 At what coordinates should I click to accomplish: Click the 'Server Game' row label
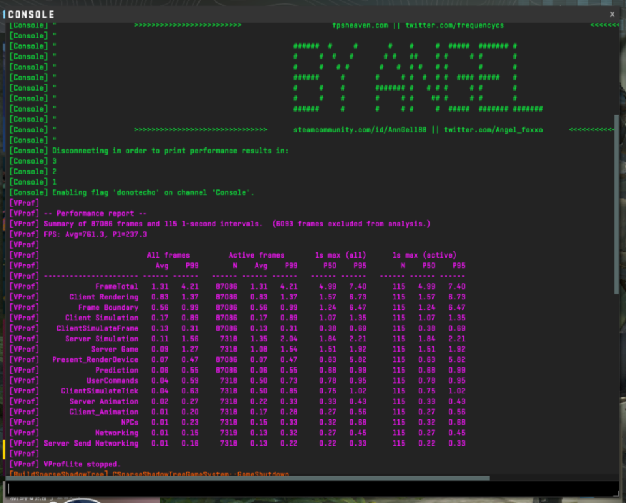pyautogui.click(x=115, y=349)
